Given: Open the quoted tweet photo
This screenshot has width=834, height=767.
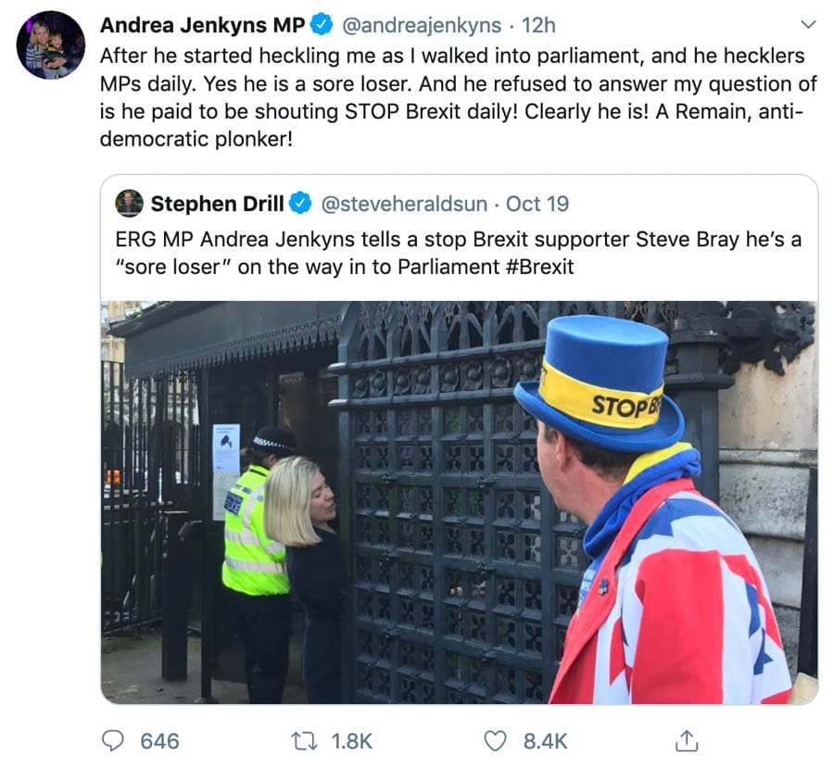Looking at the screenshot, I should click(x=459, y=501).
